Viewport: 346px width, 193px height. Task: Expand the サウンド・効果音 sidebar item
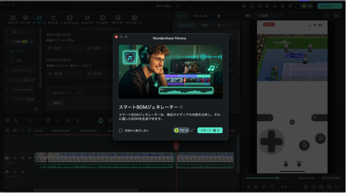[x=7, y=99]
